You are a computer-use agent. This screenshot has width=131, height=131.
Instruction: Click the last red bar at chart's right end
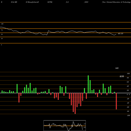116,101
